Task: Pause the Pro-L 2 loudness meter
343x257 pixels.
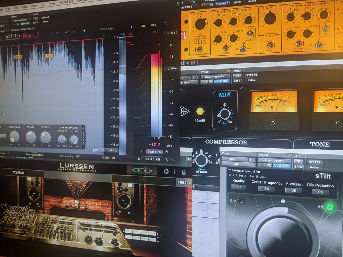Action: [142, 152]
